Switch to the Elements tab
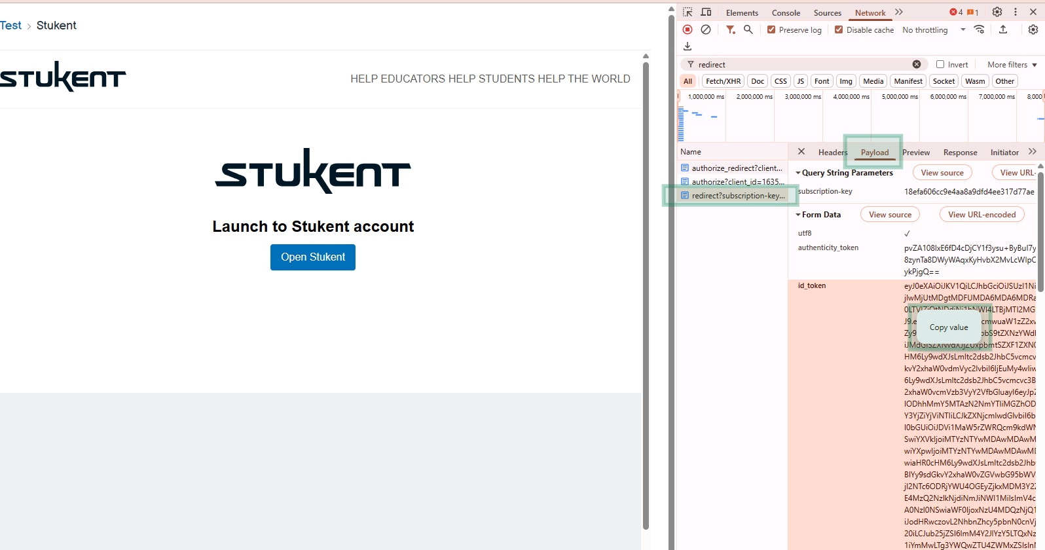The height and width of the screenshot is (550, 1045). point(742,12)
